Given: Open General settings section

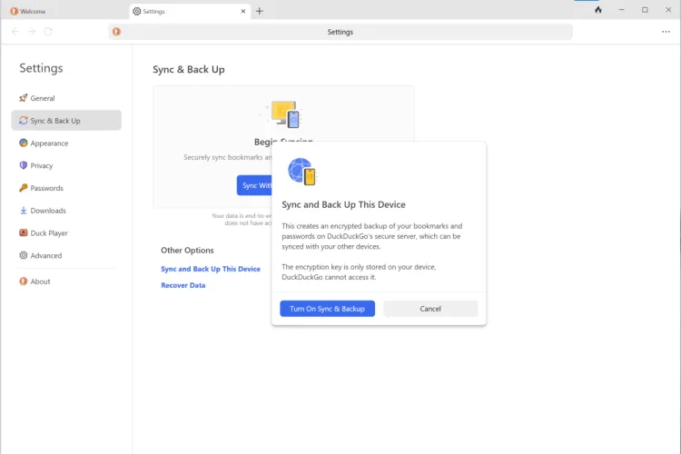Looking at the screenshot, I should pos(43,98).
